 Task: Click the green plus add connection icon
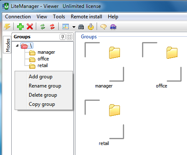click(x=20, y=26)
